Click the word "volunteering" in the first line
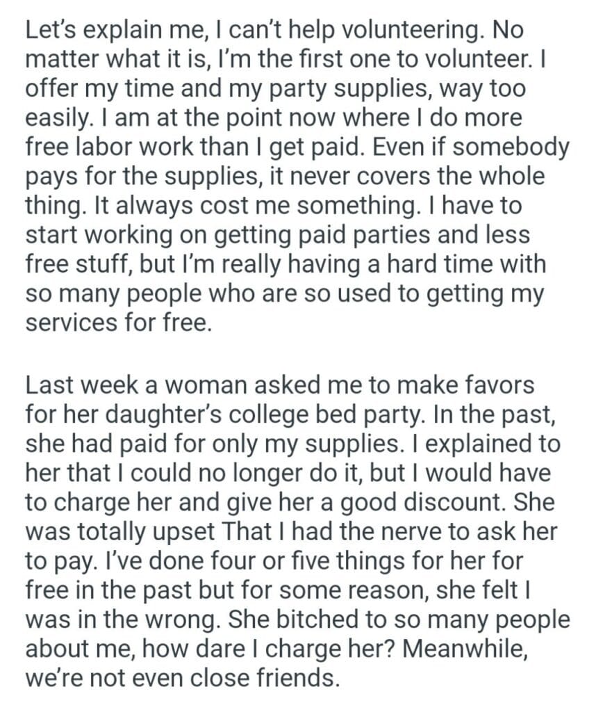 (378, 31)
